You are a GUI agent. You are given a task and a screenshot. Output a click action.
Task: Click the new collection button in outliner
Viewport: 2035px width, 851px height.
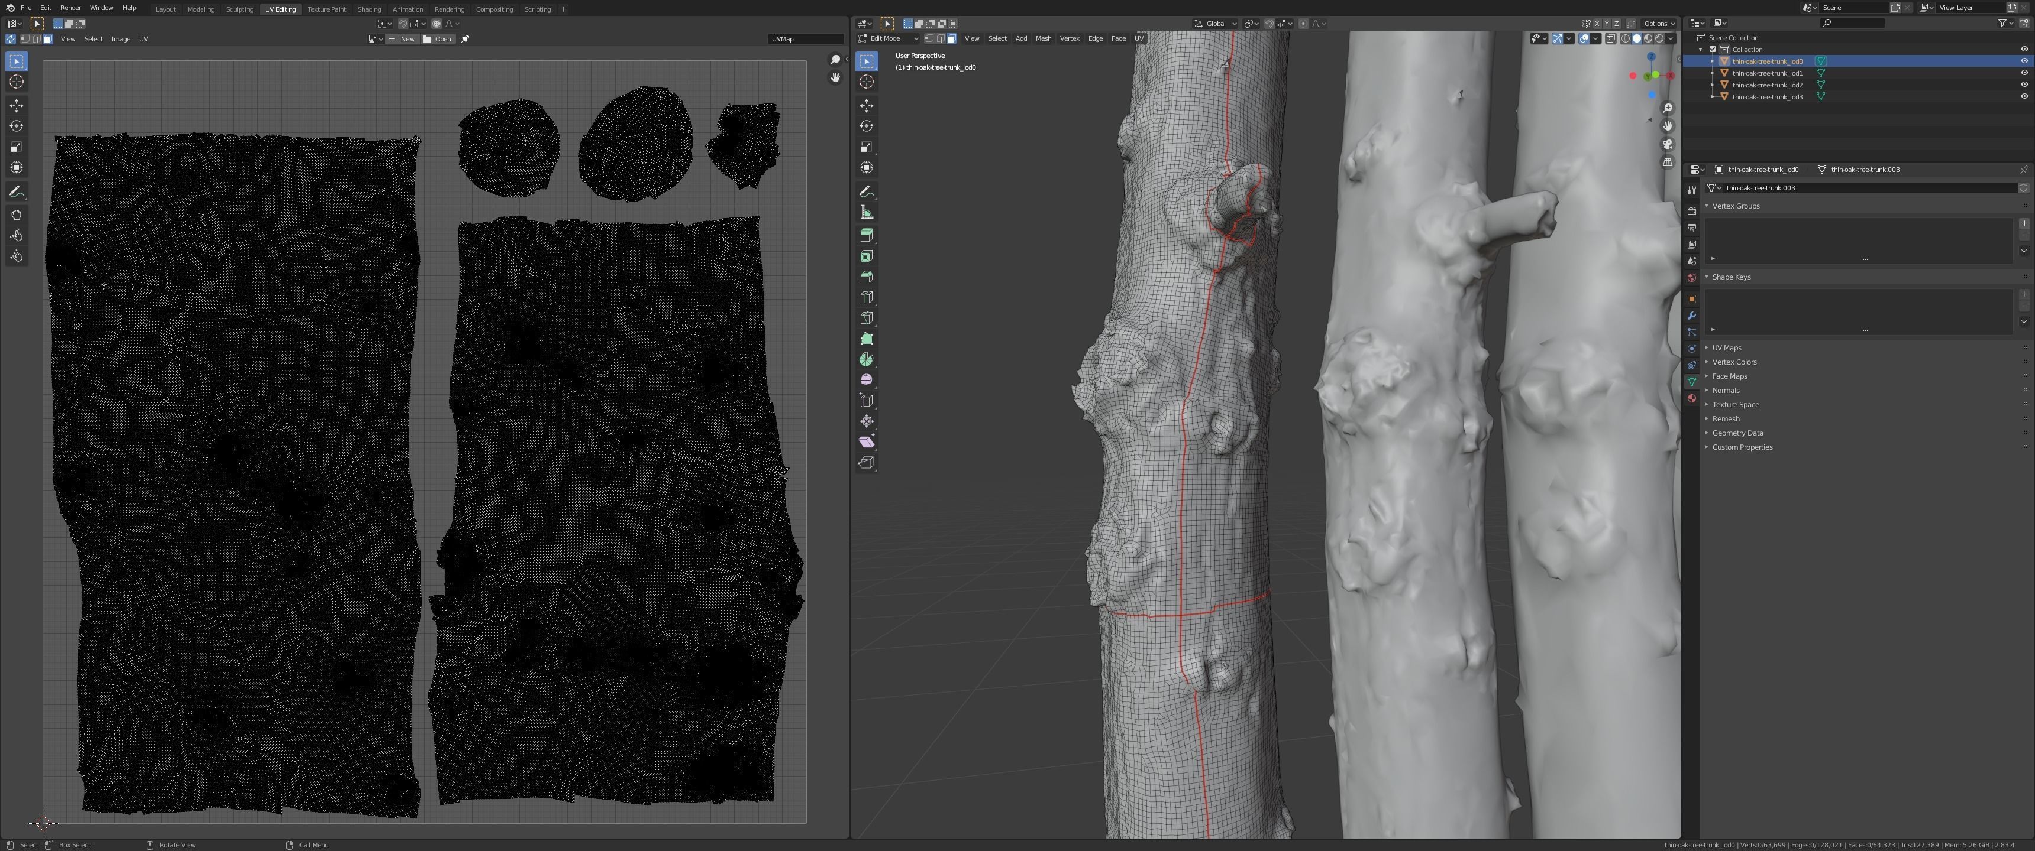point(2023,24)
